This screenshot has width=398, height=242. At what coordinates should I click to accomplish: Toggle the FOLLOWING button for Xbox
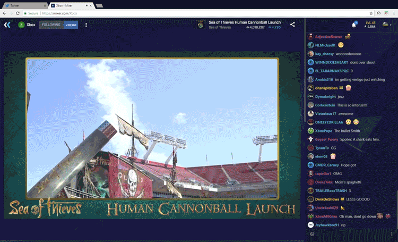51,24
